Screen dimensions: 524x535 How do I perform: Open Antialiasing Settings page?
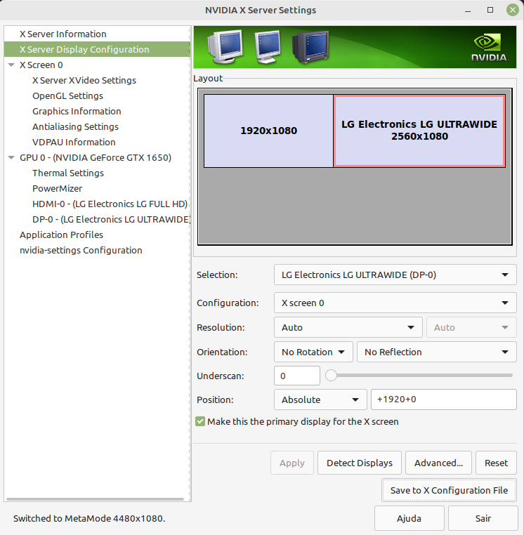coord(75,126)
